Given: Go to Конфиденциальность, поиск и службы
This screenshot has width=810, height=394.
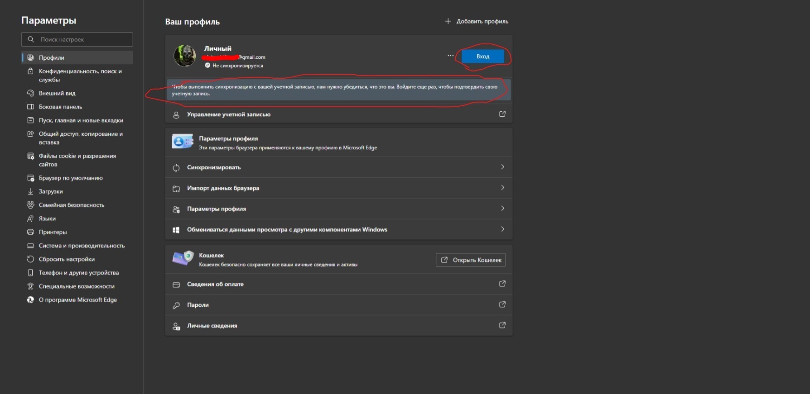Looking at the screenshot, I should (x=77, y=76).
